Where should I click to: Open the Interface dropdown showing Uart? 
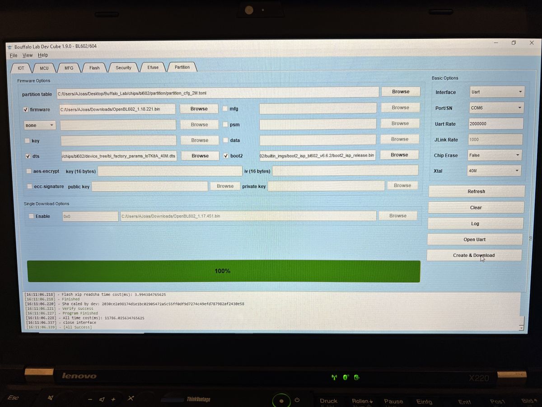click(497, 92)
